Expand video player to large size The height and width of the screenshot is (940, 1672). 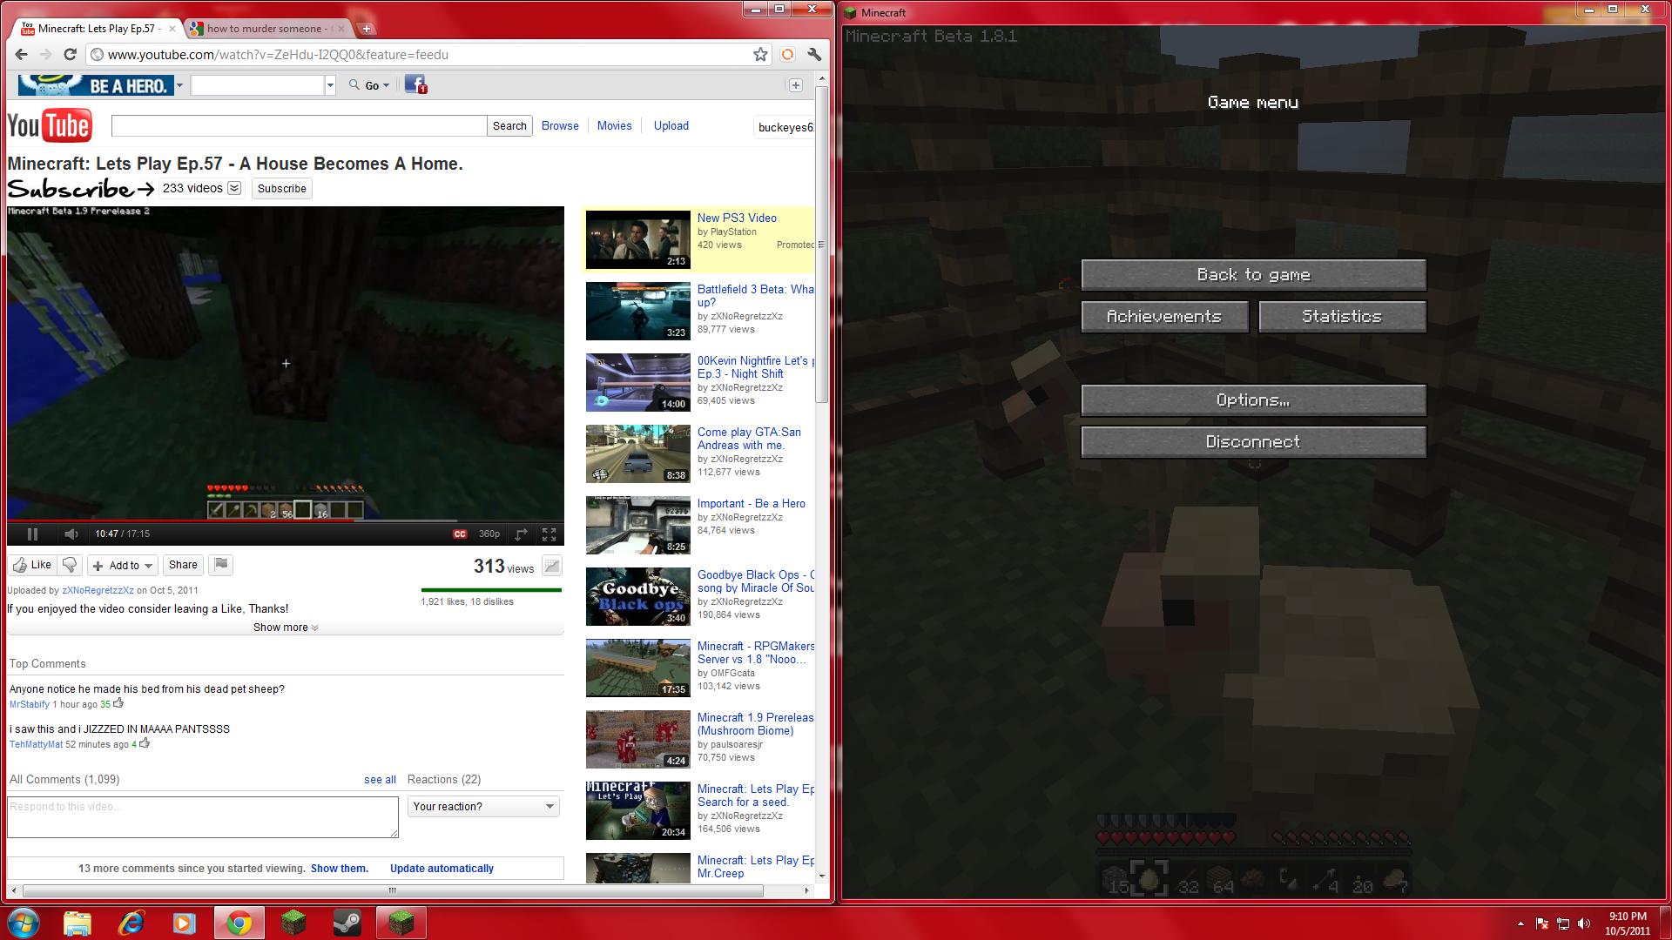pos(521,534)
